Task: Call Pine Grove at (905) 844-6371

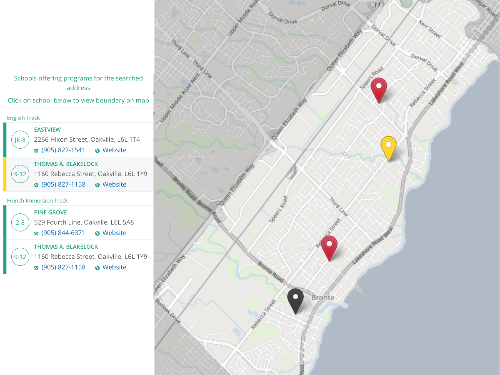Action: coord(63,233)
